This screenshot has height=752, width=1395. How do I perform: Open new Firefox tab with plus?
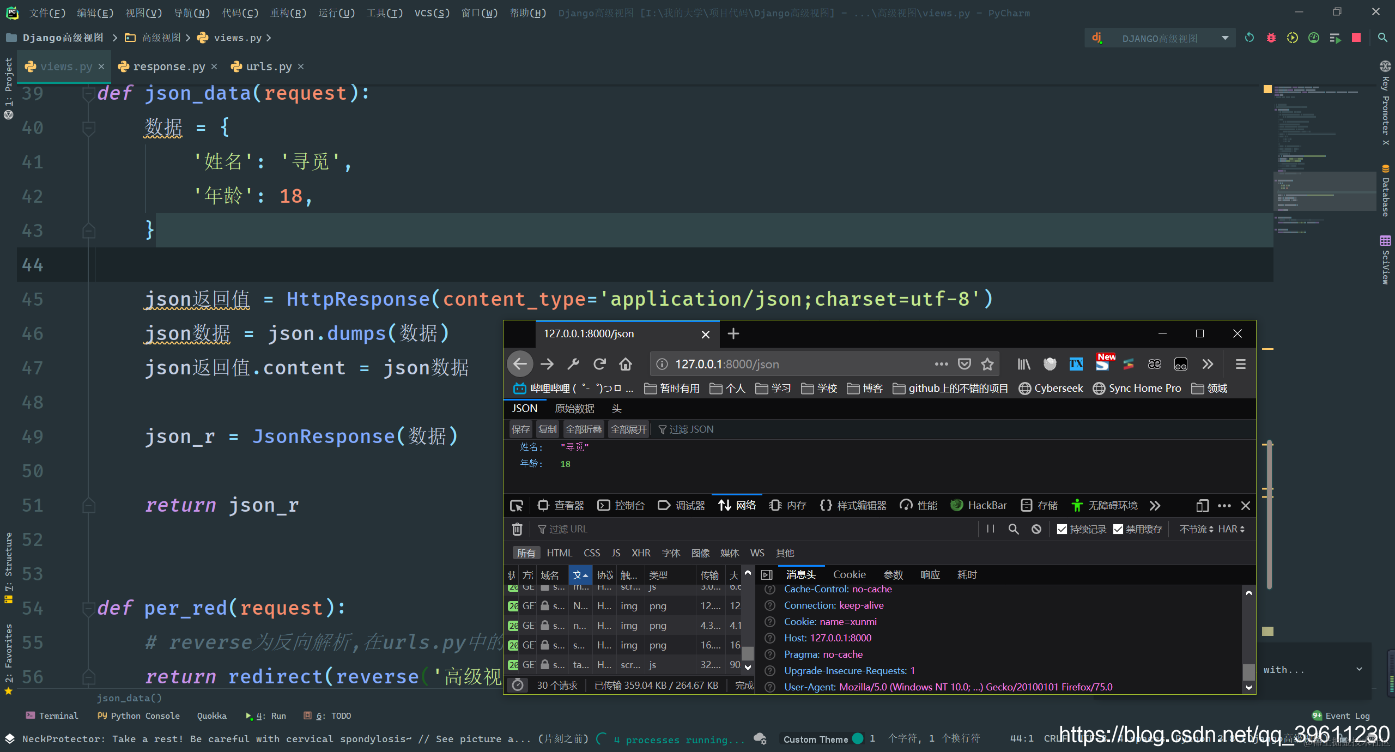[733, 333]
